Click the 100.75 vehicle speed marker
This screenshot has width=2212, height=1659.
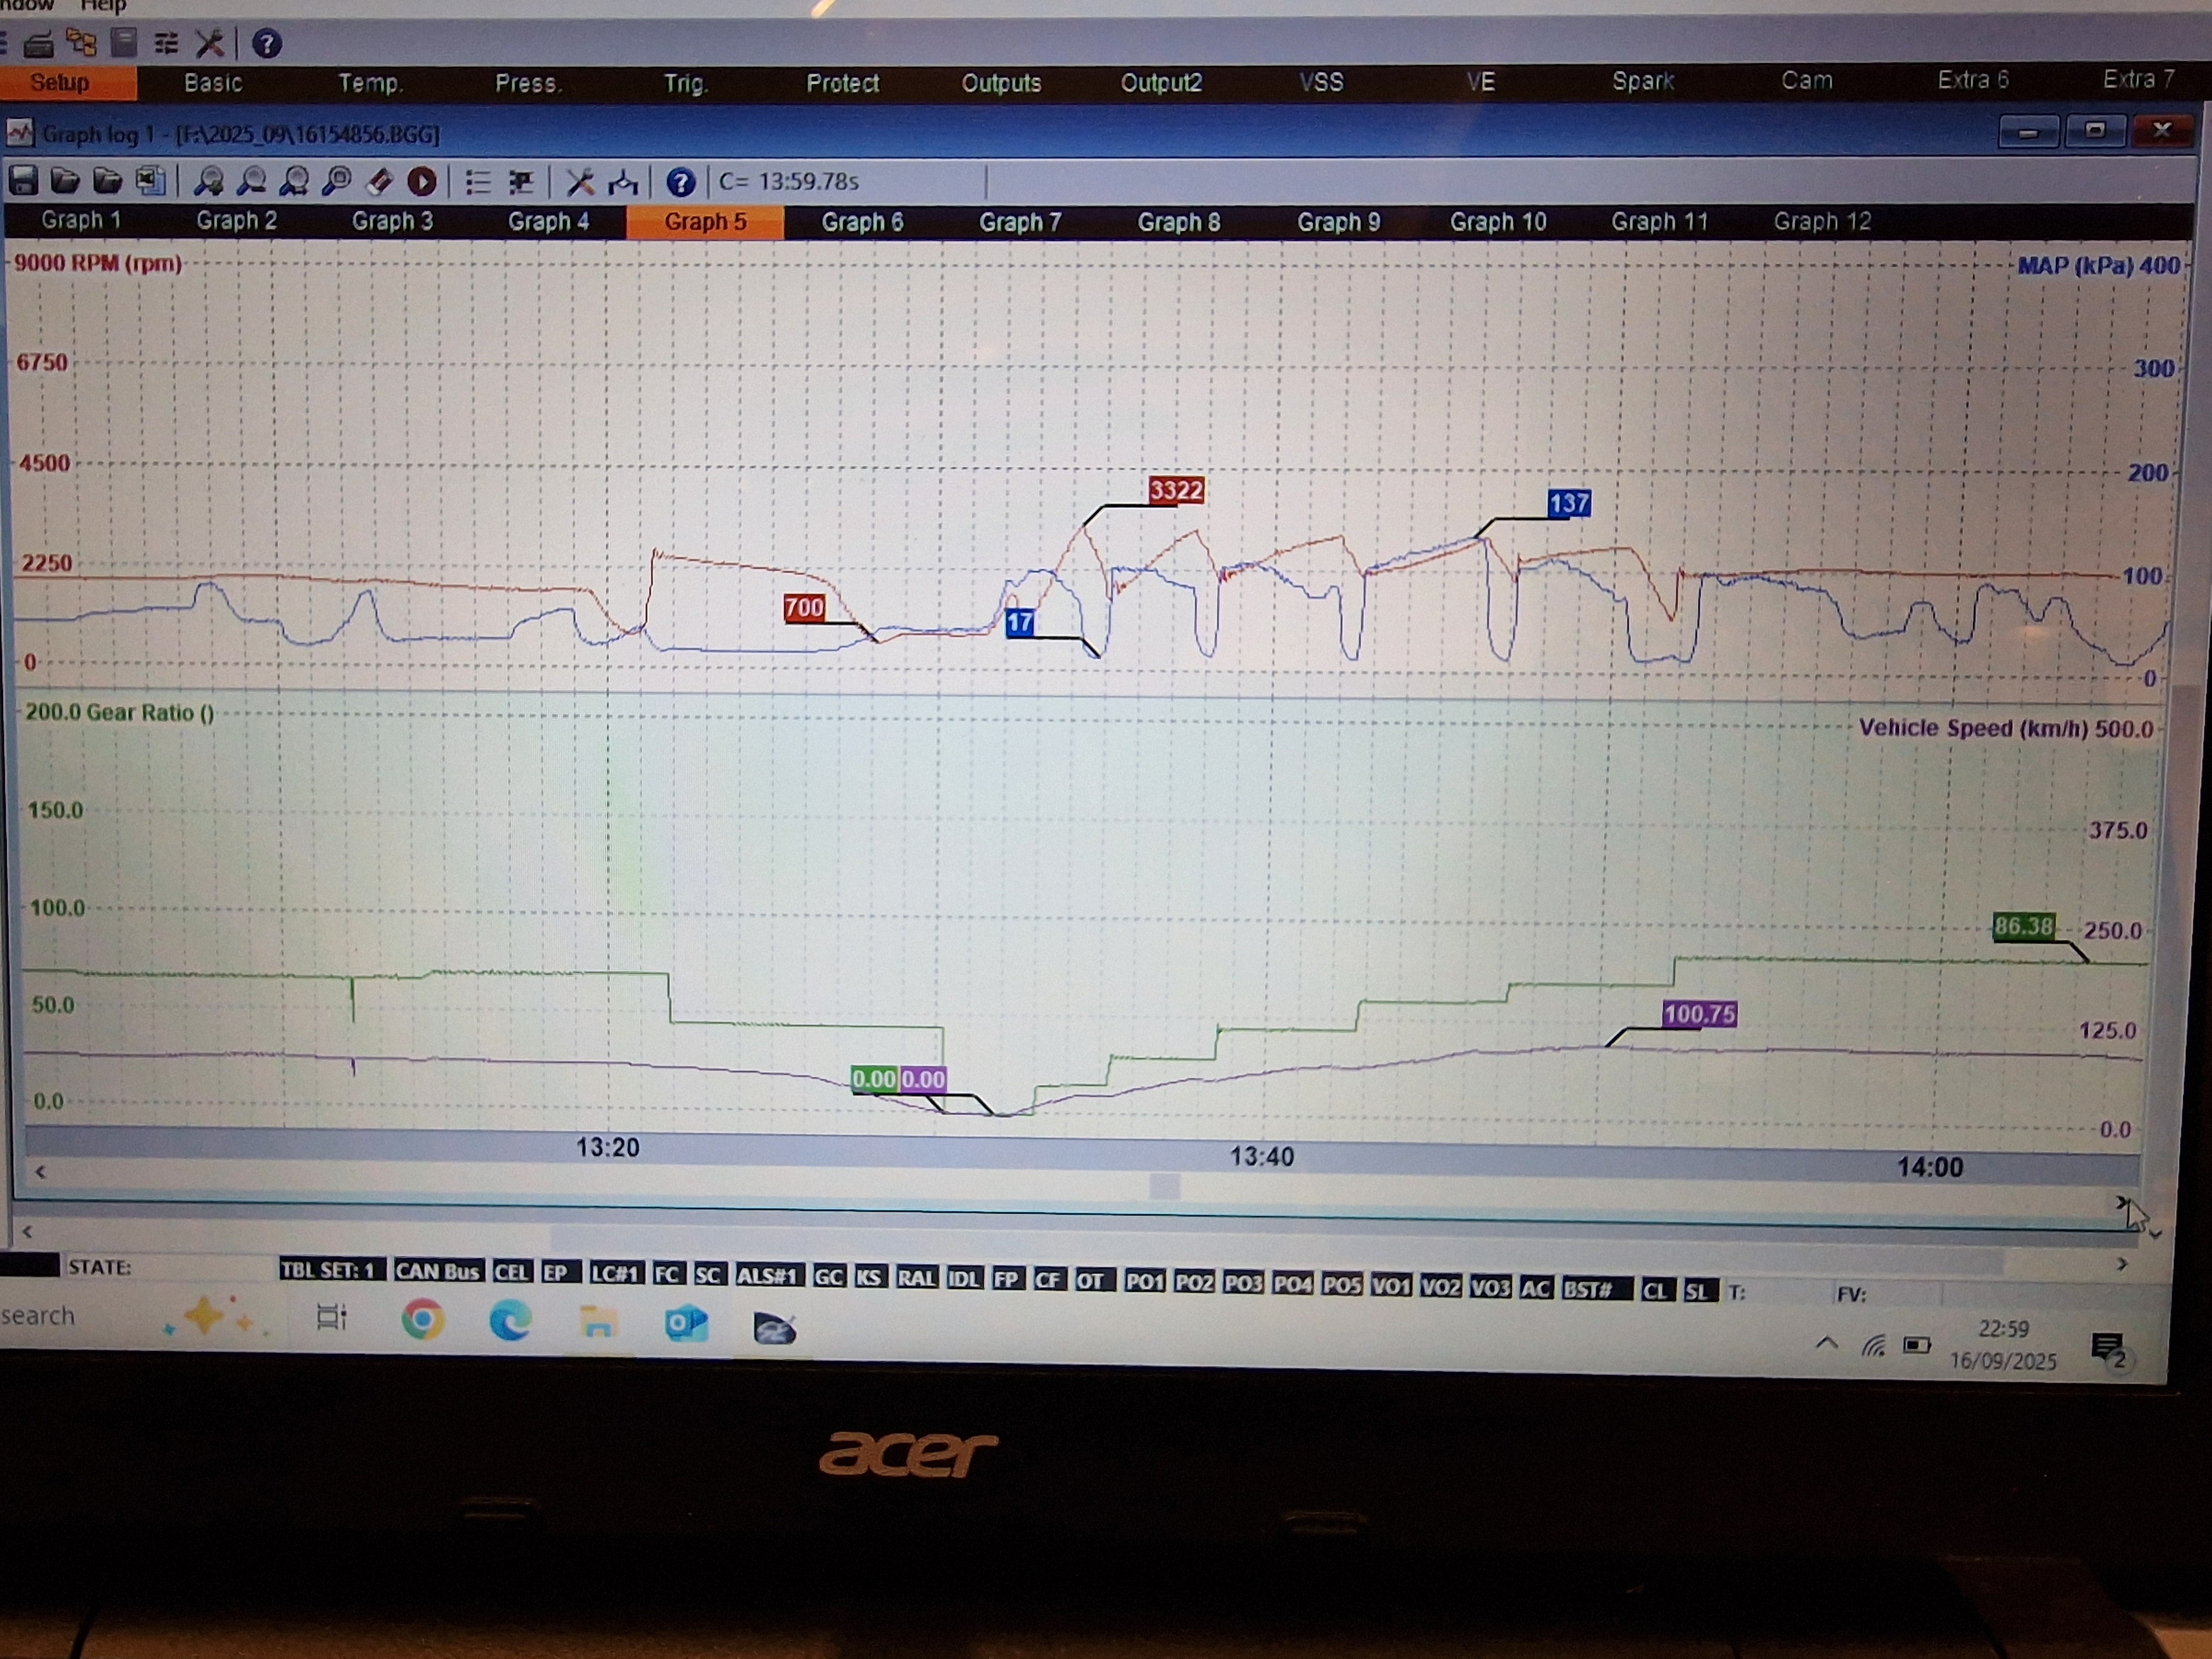(1699, 1014)
